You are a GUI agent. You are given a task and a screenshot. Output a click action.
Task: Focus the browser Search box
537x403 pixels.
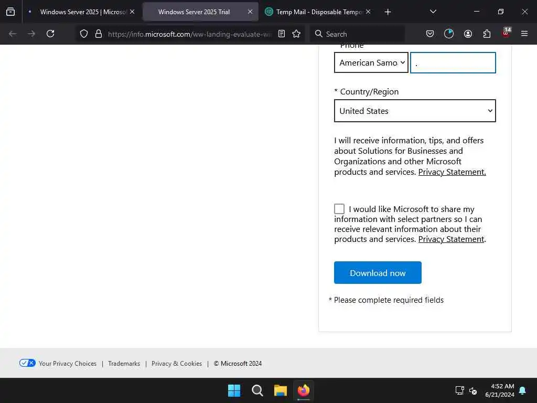357,34
